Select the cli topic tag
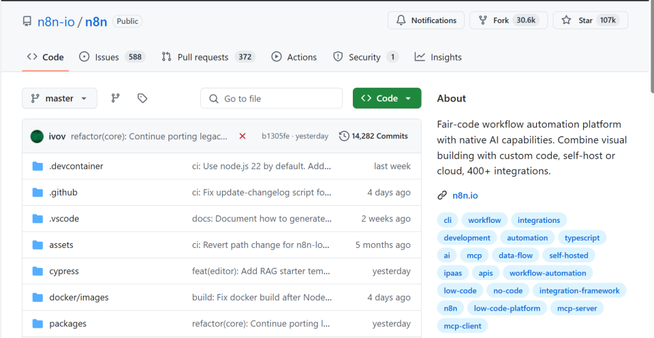The width and height of the screenshot is (654, 338). [x=448, y=220]
